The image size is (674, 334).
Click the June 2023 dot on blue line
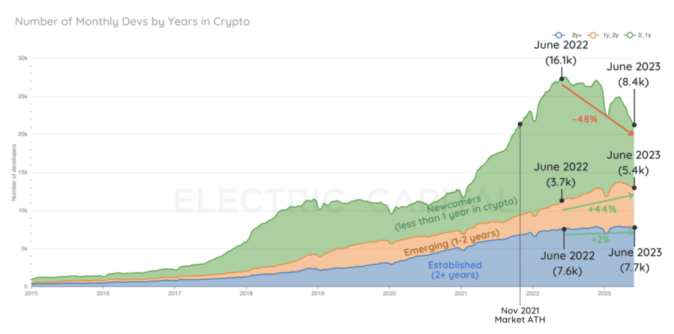point(634,227)
